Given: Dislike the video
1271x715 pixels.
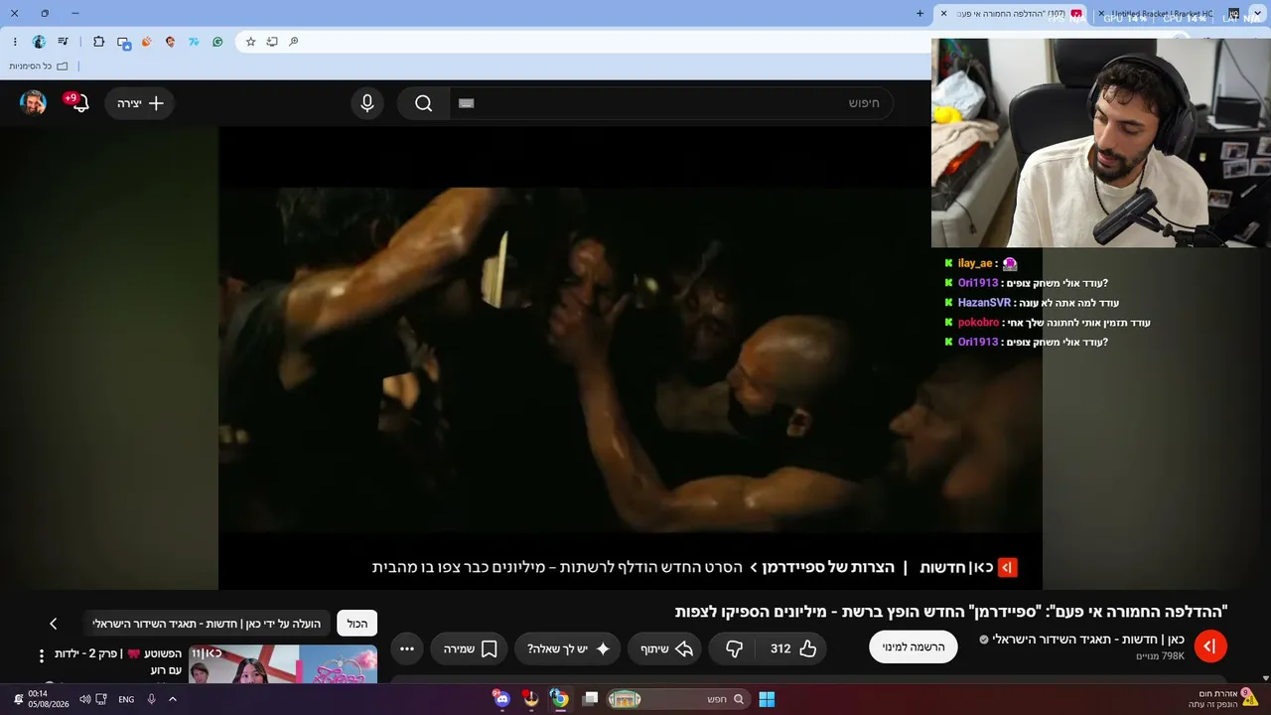Looking at the screenshot, I should [735, 648].
